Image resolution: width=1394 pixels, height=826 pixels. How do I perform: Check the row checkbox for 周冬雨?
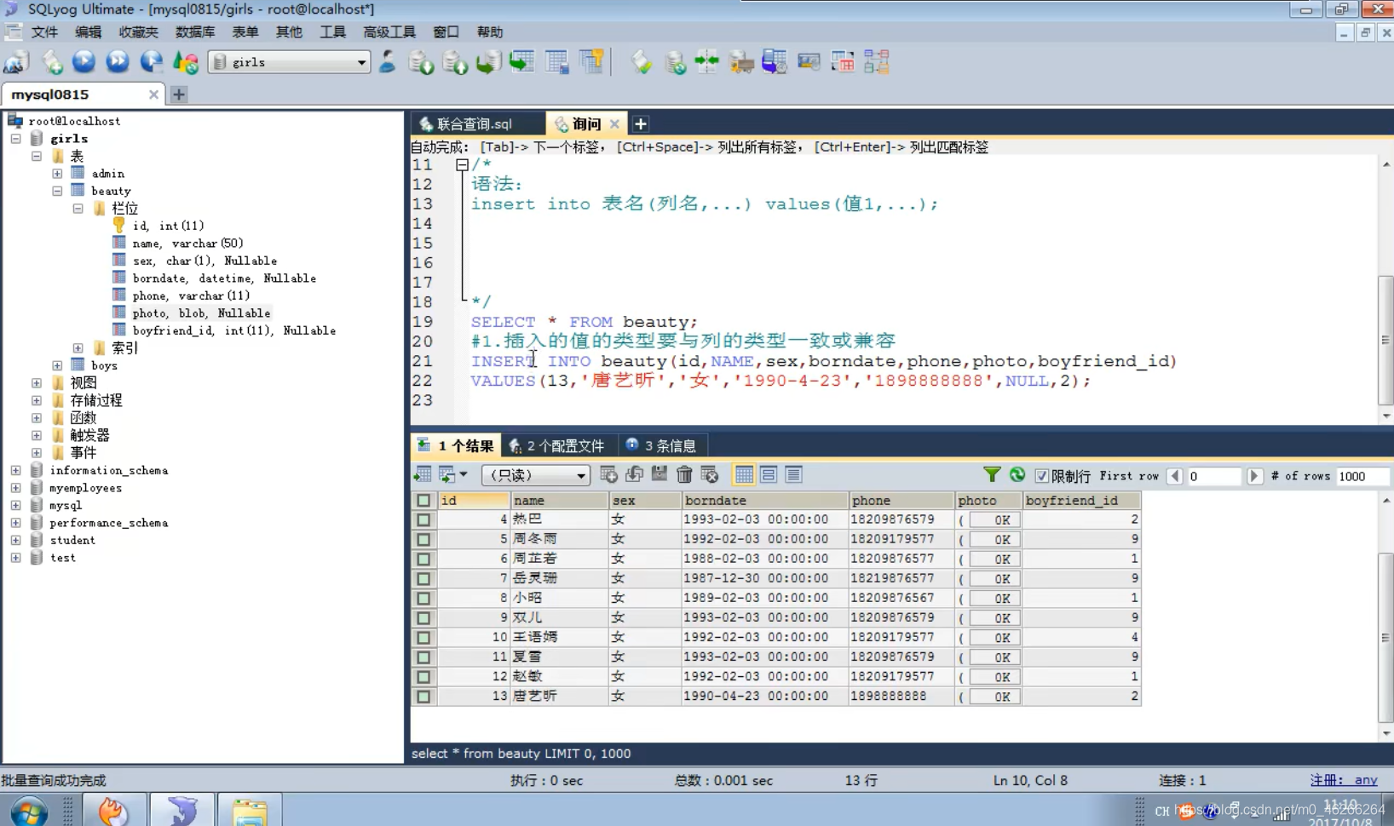click(423, 539)
